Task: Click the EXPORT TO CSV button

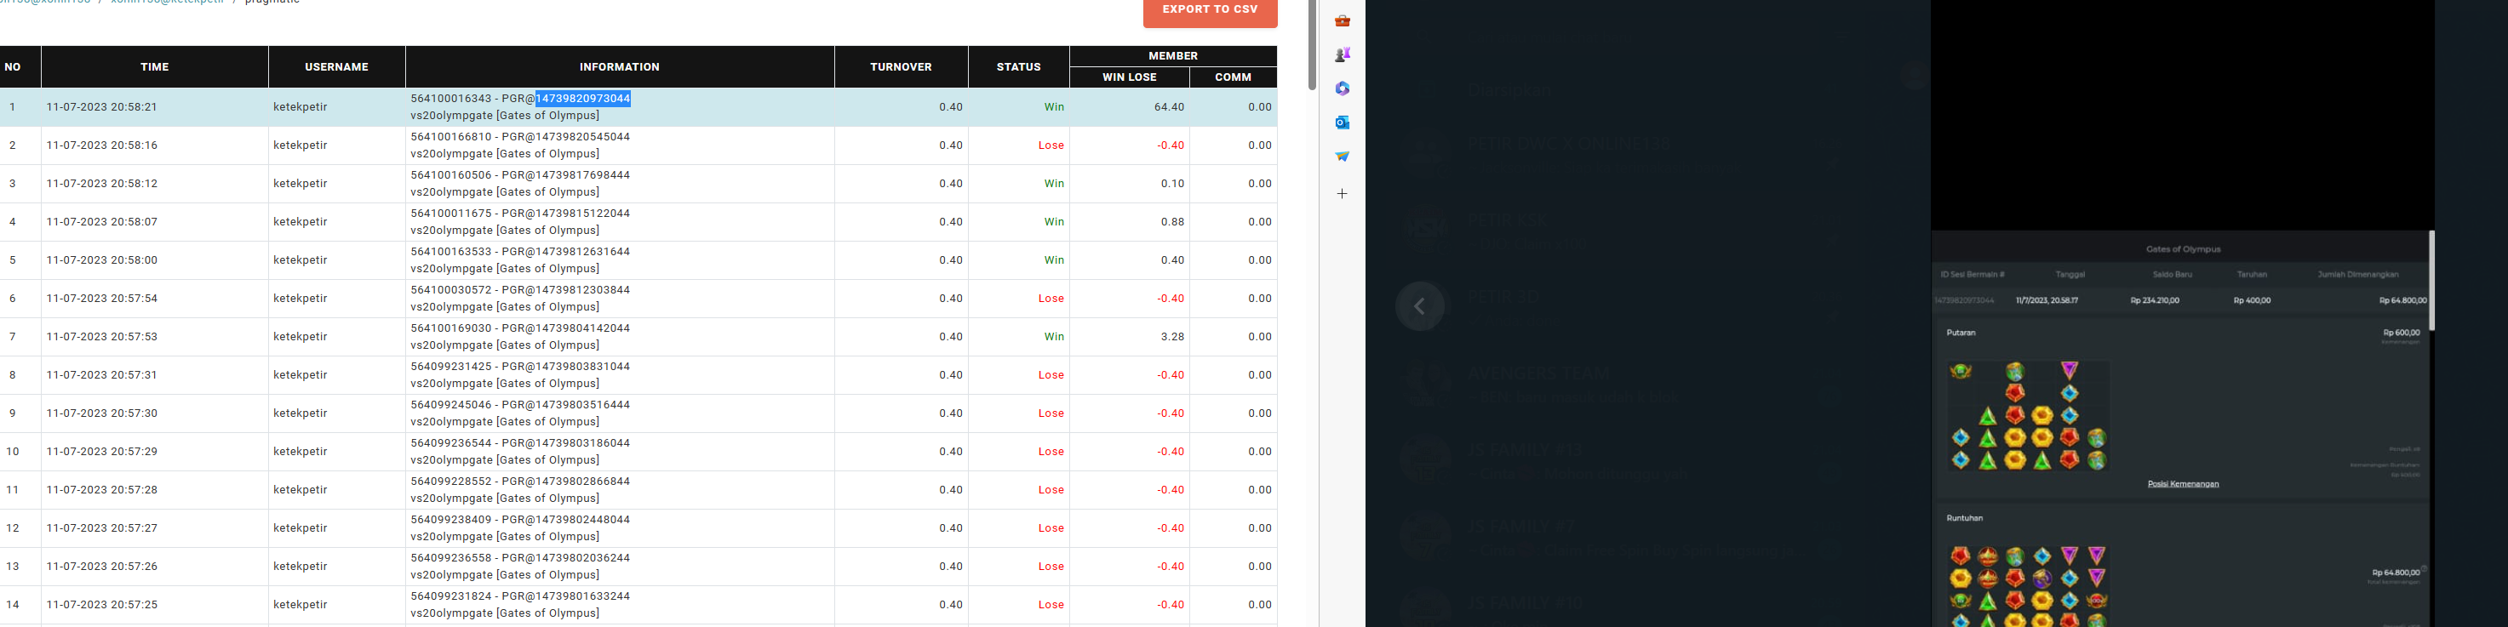Action: coord(1211,9)
